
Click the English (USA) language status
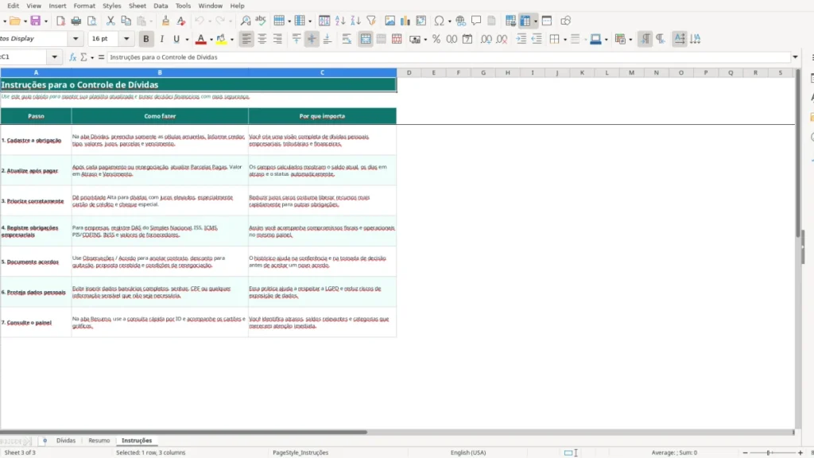pos(468,452)
